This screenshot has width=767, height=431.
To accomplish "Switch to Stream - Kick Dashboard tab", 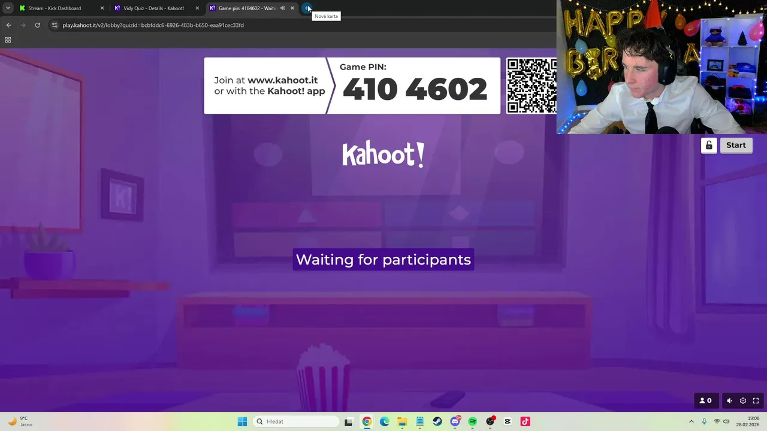I will 55,8.
